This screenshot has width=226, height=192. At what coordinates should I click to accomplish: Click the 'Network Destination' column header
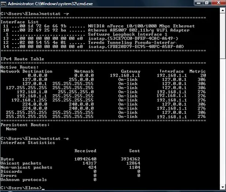pyautogui.click(x=26, y=71)
